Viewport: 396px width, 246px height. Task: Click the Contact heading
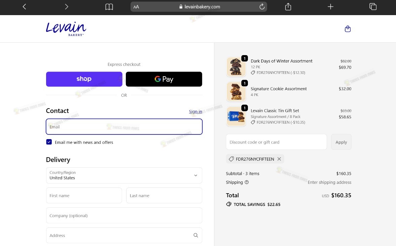click(x=57, y=111)
